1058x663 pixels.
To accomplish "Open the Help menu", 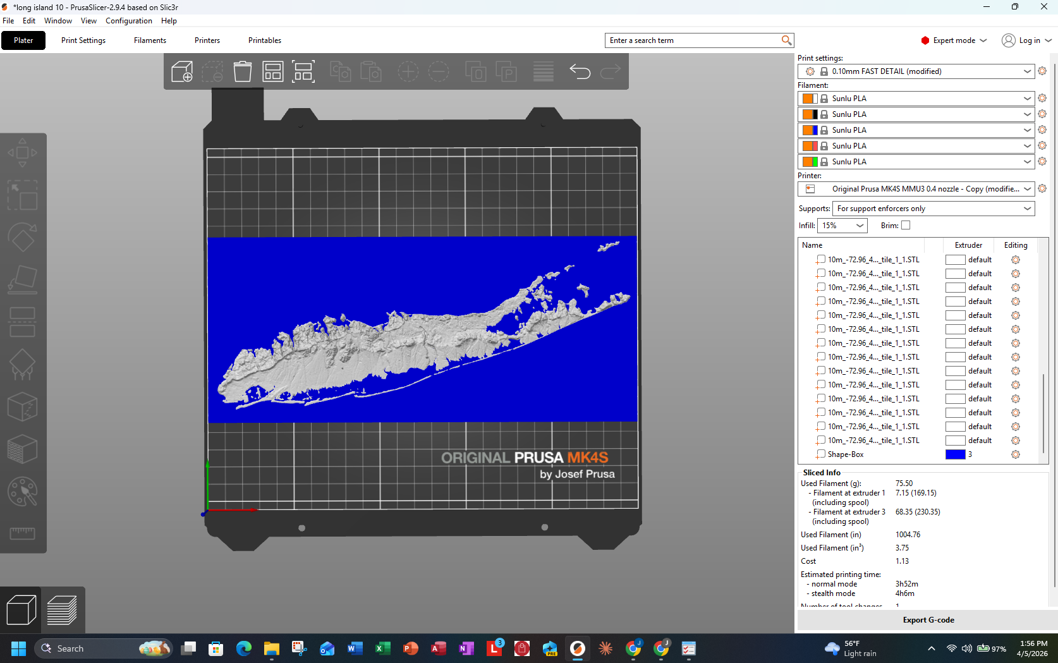I will [x=169, y=21].
